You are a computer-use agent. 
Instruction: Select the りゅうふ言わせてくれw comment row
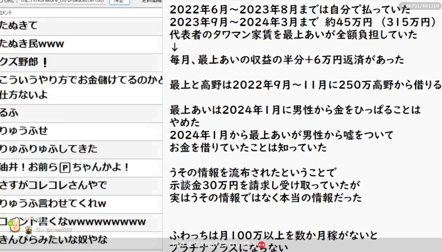(81, 204)
